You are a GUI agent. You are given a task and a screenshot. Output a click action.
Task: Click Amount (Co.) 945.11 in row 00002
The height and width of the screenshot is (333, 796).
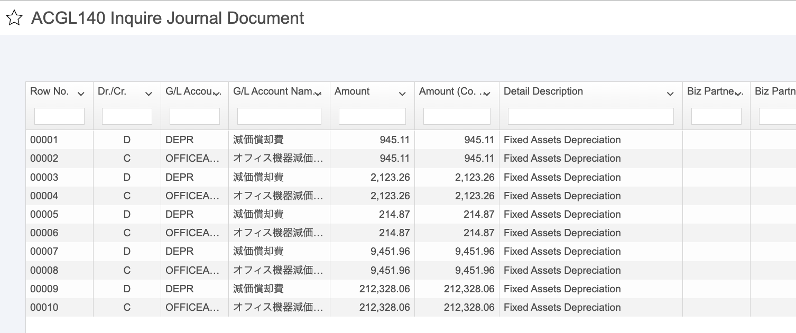tap(479, 159)
